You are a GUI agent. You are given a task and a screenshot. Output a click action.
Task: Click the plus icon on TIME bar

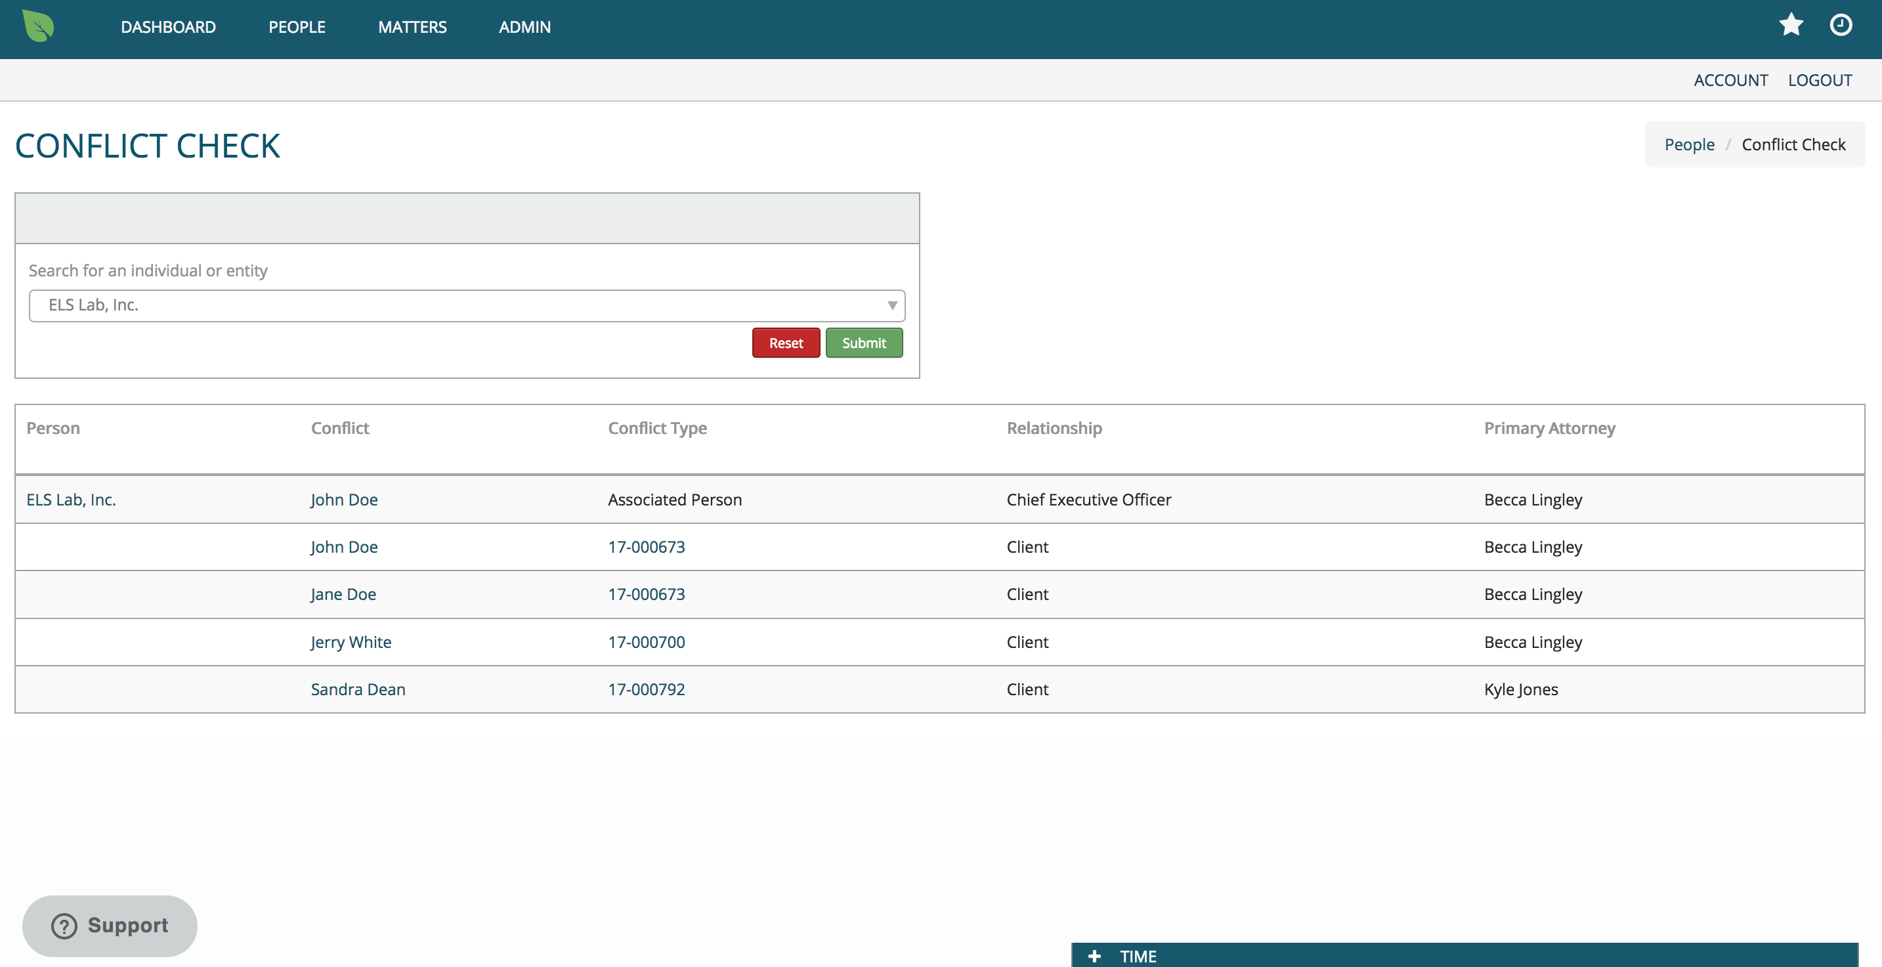point(1094,956)
